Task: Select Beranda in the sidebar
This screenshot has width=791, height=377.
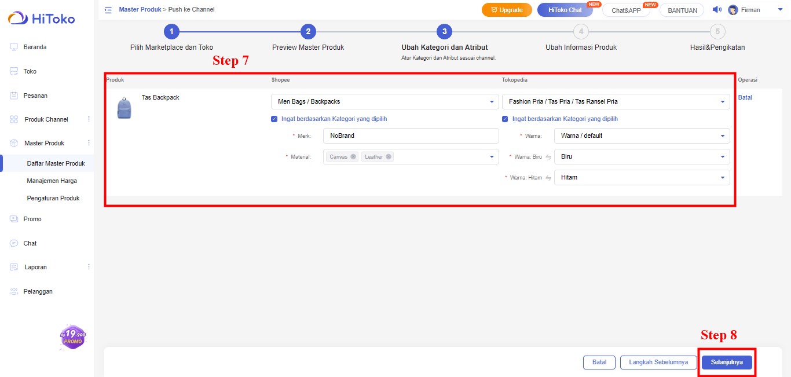Action: [35, 47]
